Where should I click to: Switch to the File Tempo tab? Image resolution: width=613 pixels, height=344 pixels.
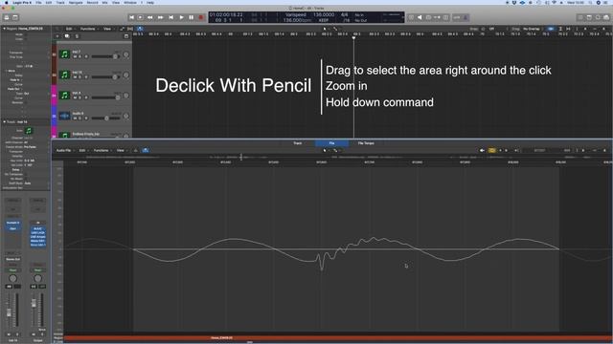point(366,143)
